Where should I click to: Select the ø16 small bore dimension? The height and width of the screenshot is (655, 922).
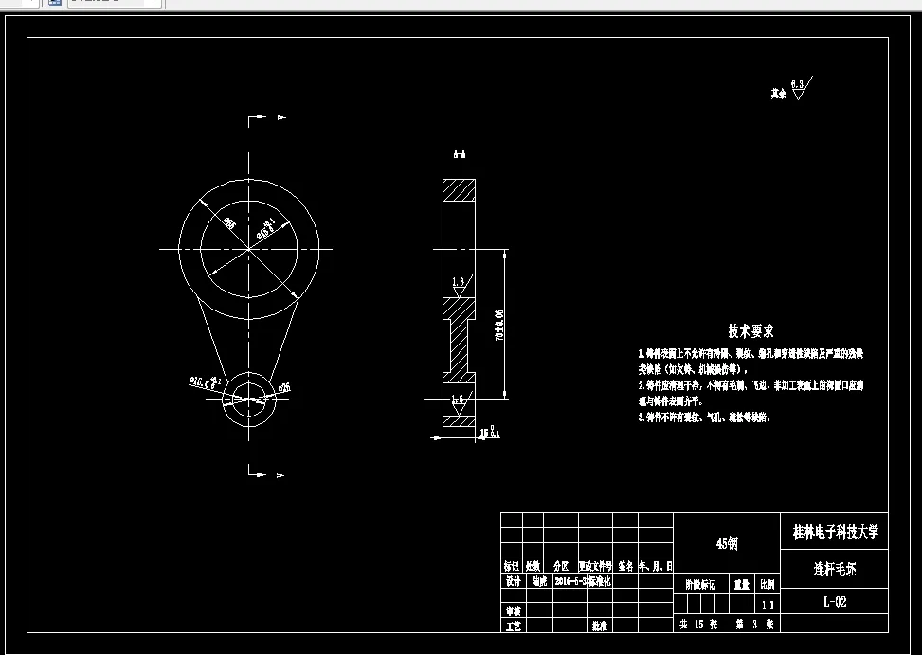[204, 381]
